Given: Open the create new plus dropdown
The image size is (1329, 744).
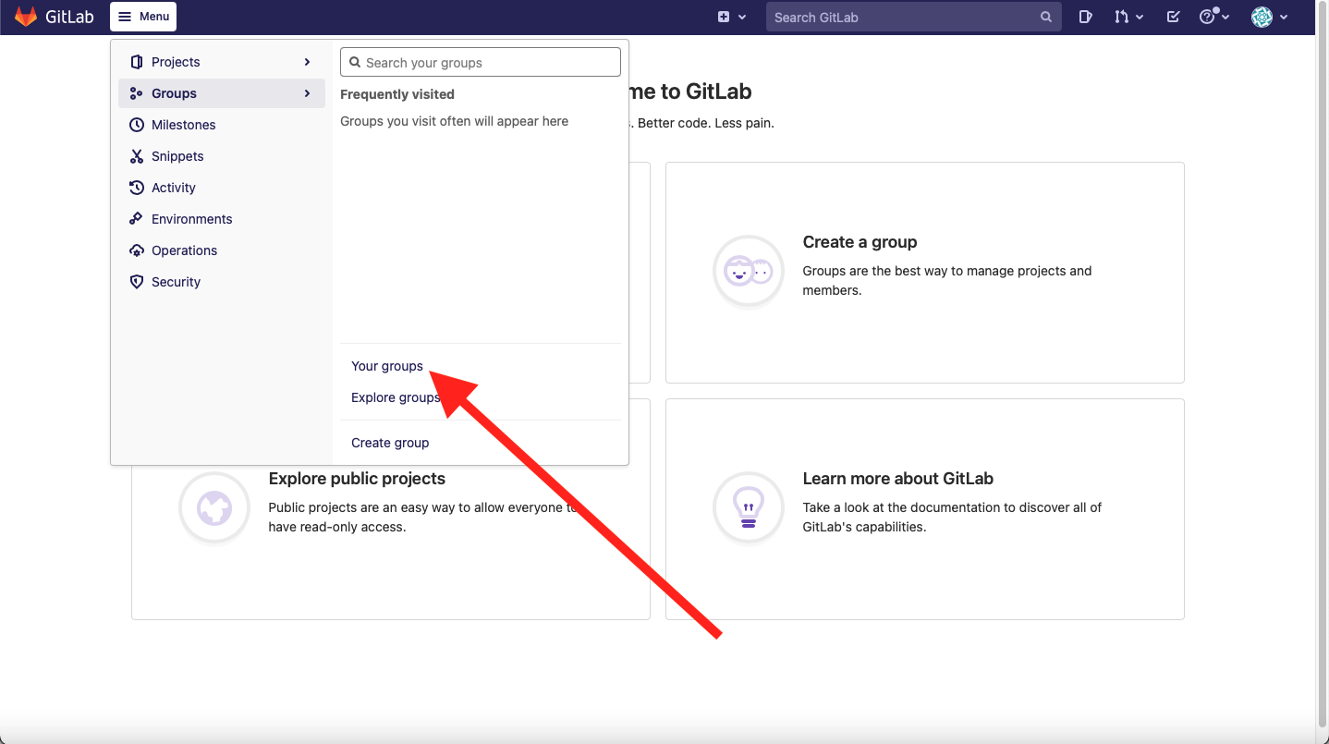Looking at the screenshot, I should tap(732, 17).
